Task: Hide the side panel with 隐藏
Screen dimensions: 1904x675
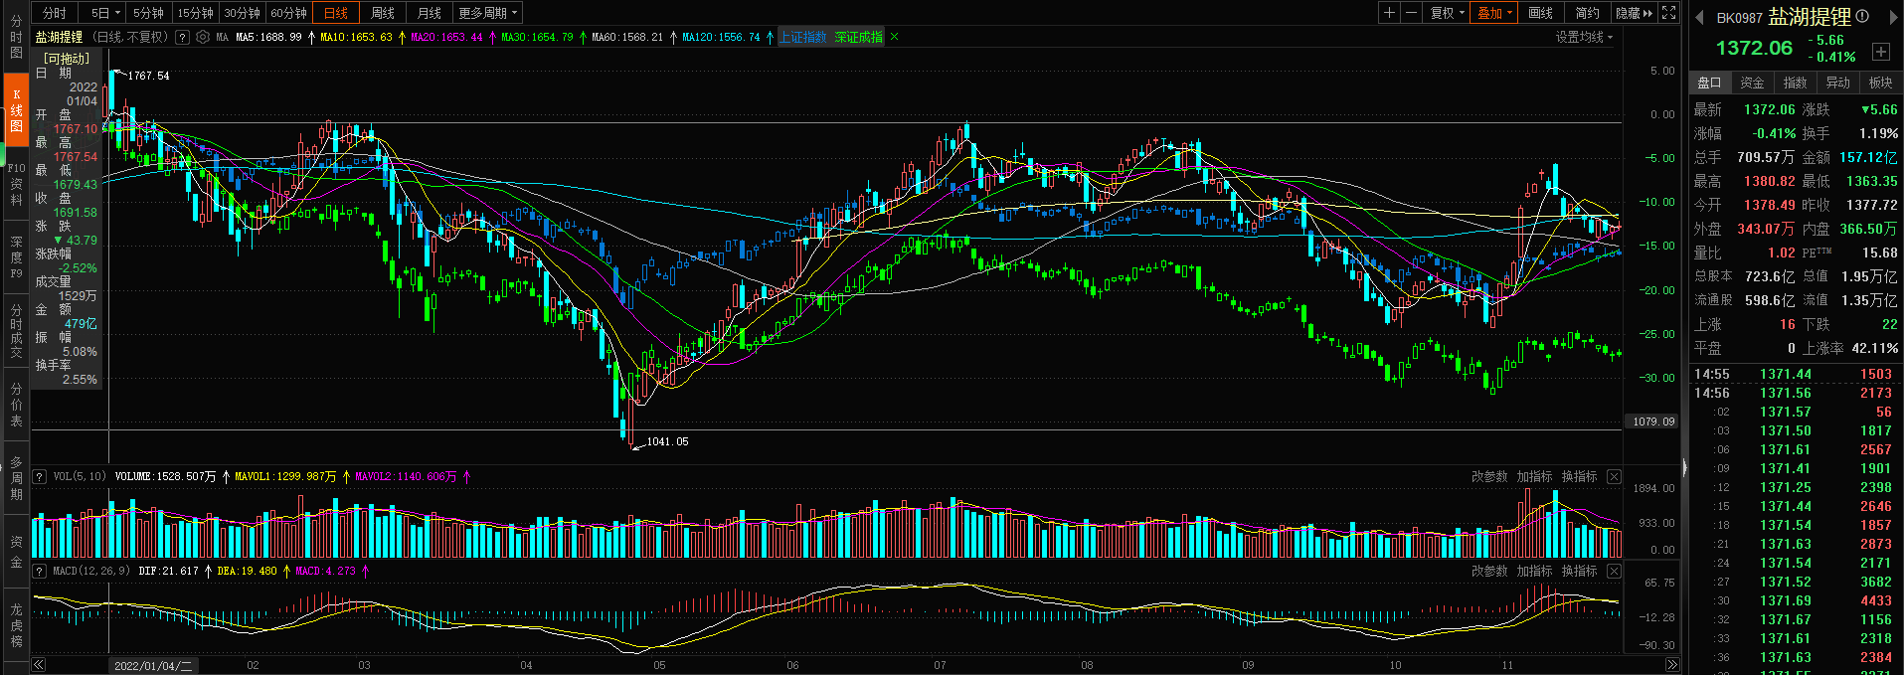Action: (x=1634, y=13)
